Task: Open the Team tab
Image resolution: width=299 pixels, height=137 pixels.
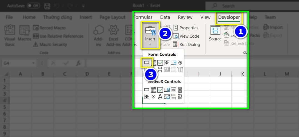Action: 270,17
